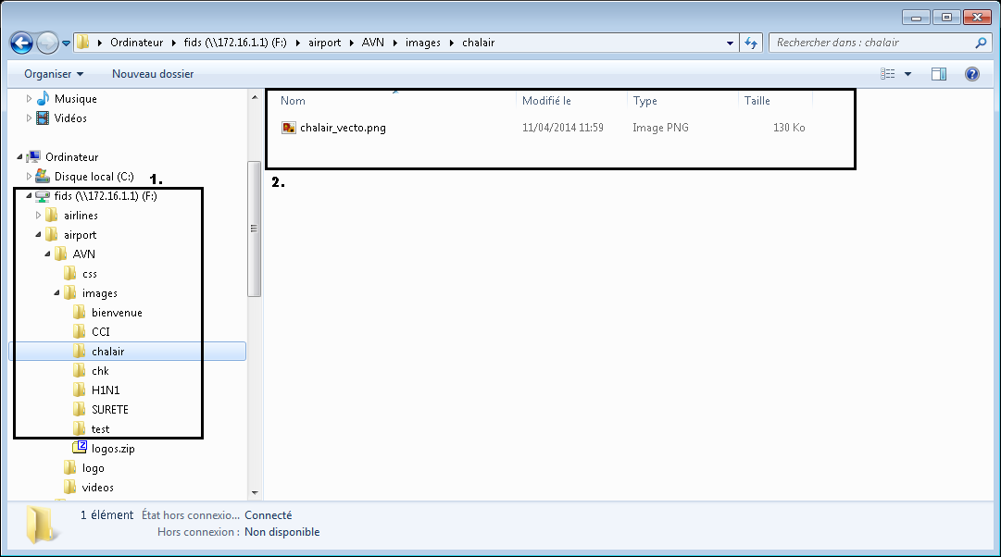Select the chalair_vecto.png file icon

click(289, 128)
